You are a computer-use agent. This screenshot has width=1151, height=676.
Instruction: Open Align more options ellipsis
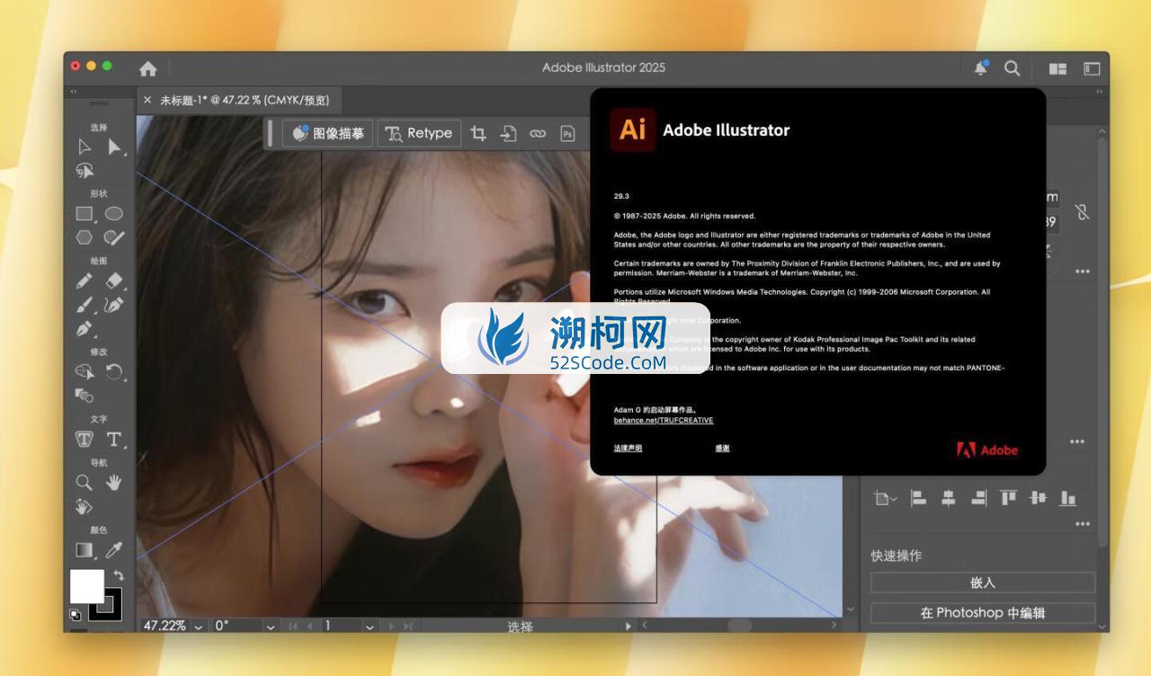1082,524
